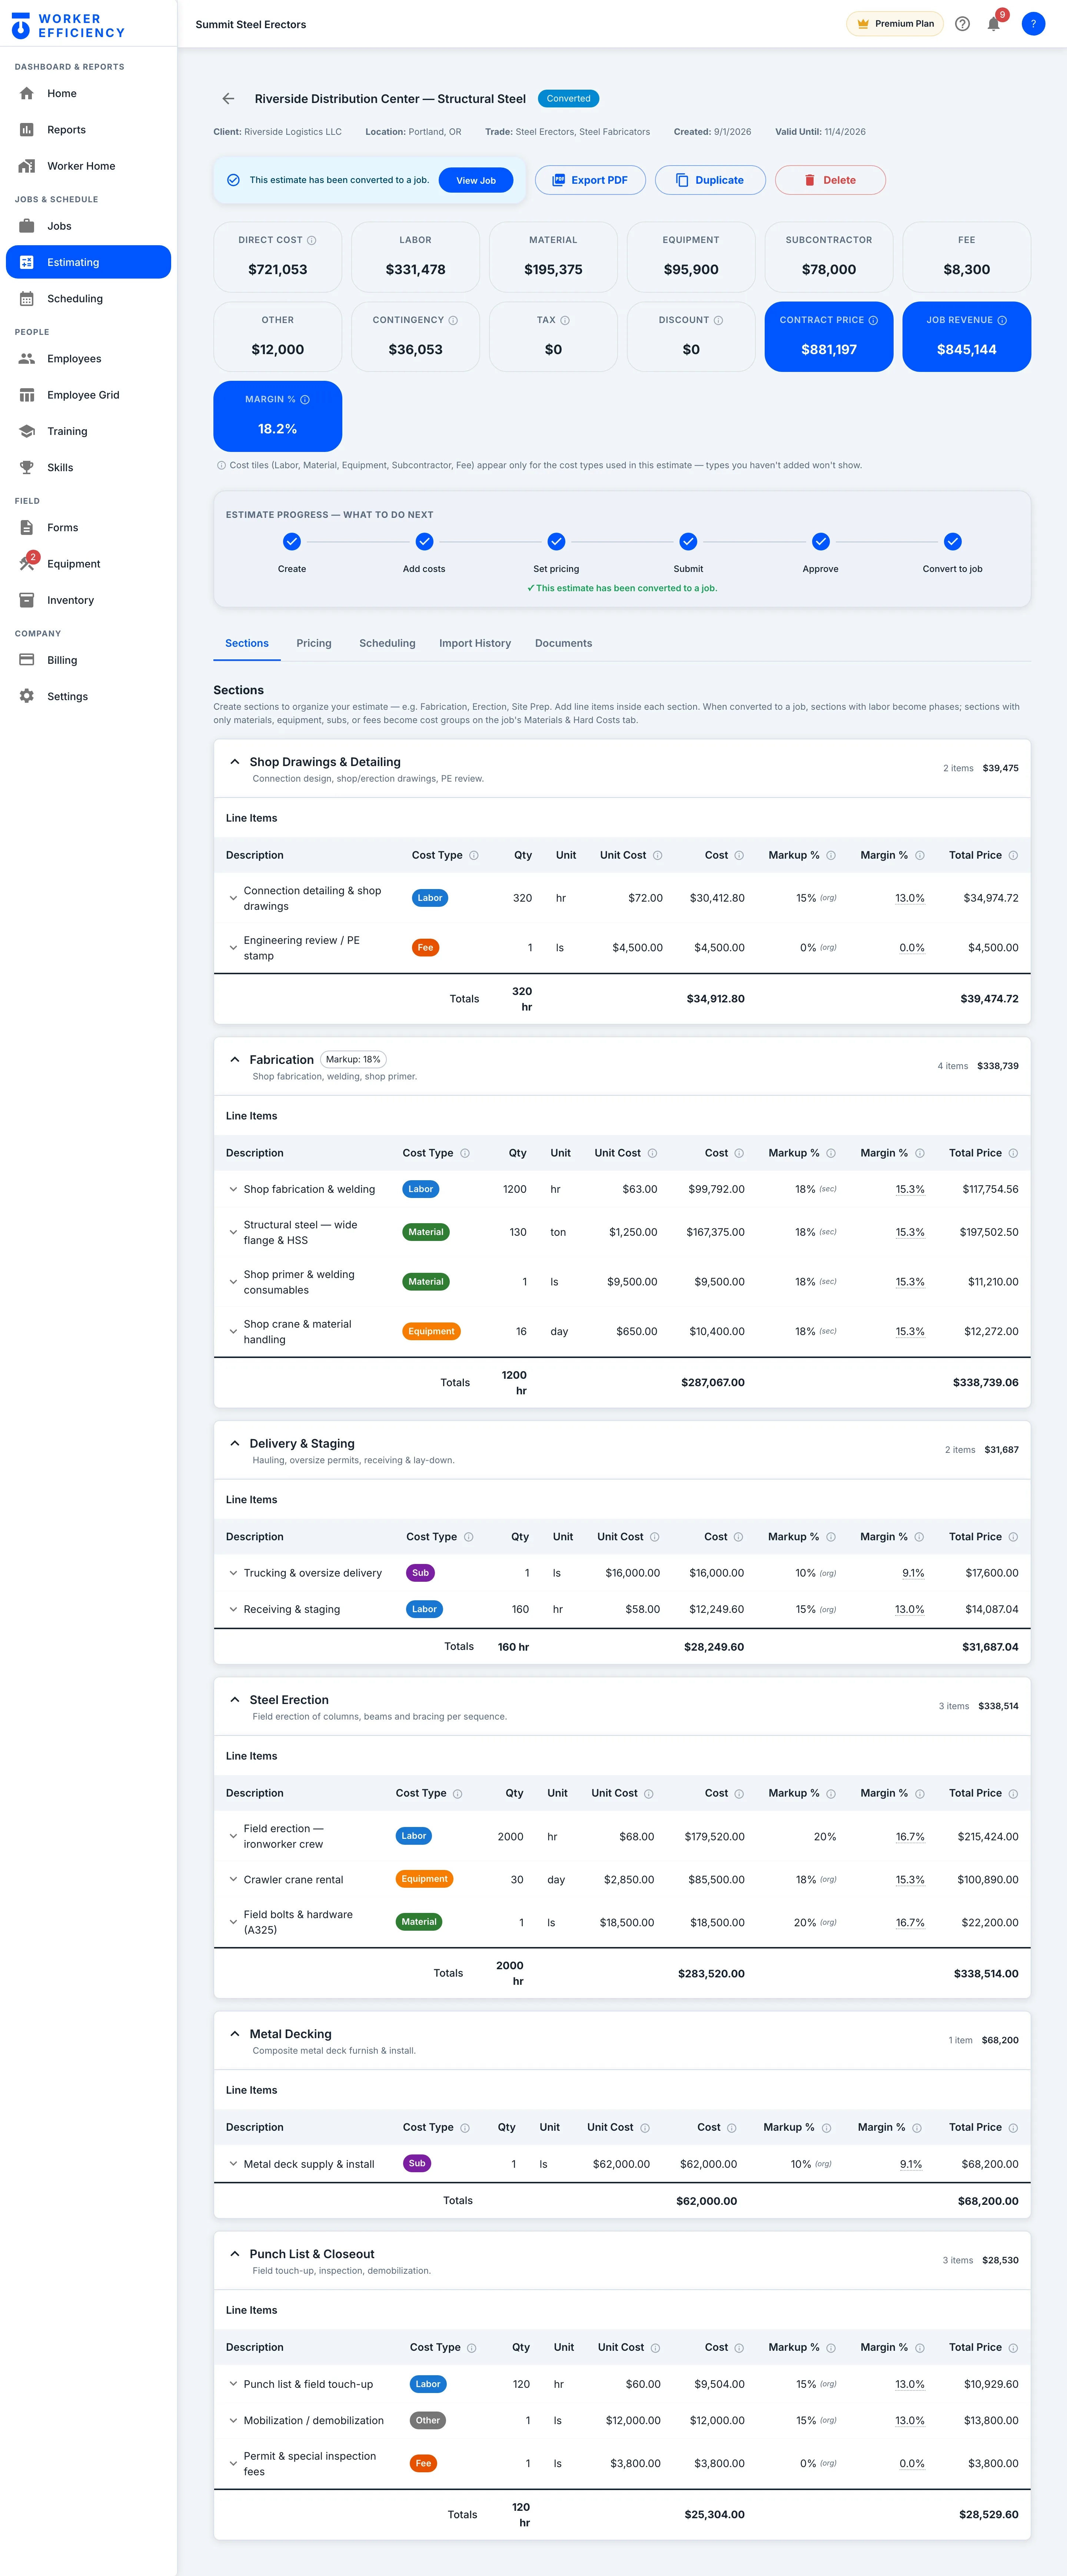This screenshot has width=1067, height=2576.
Task: Click the Markup: 18% badge
Action: point(353,1059)
